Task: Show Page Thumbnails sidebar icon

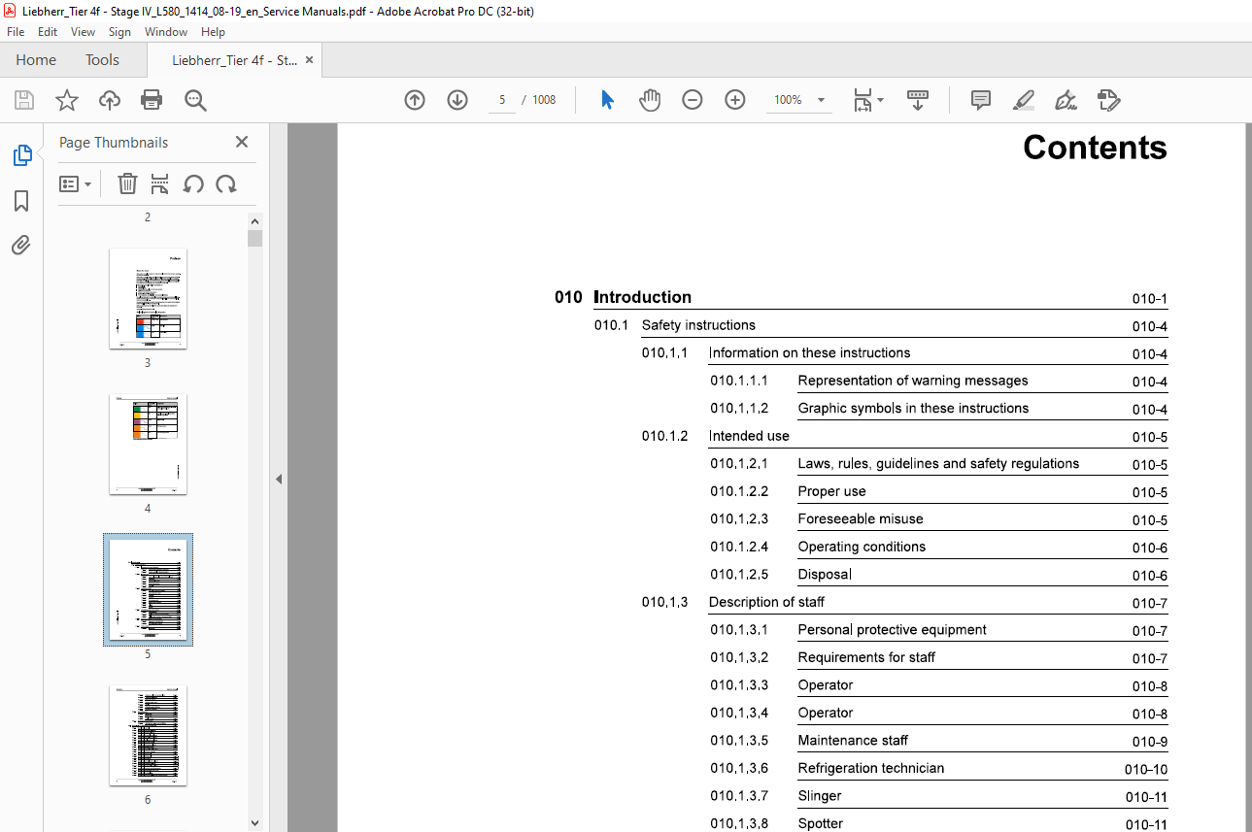Action: (x=21, y=155)
